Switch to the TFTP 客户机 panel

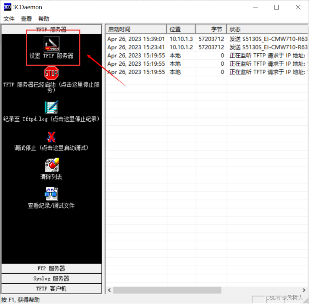click(51, 289)
